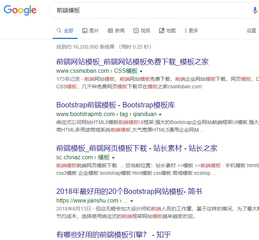
Task: Open 前端网站模板免费下载_模板之家 result
Action: pos(132,62)
